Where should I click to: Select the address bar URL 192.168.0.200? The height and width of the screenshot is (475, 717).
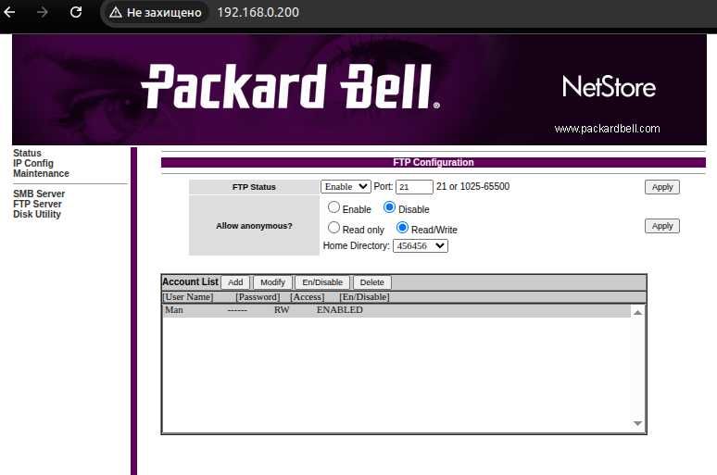[x=258, y=12]
